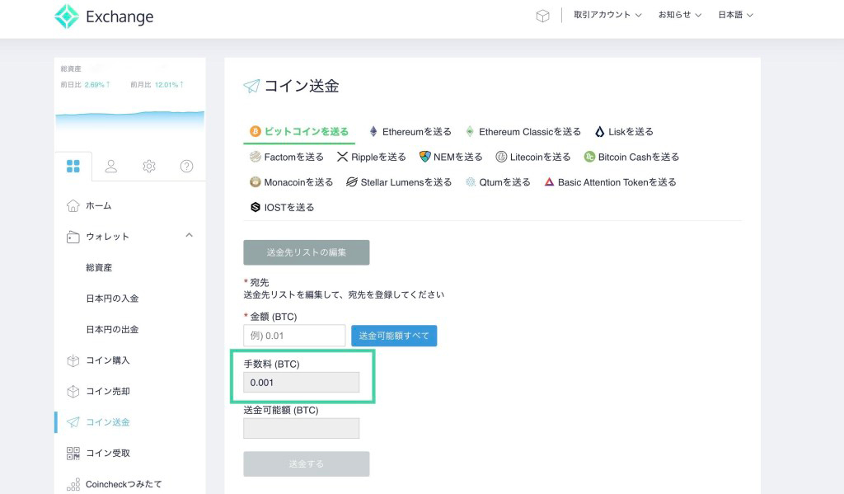The width and height of the screenshot is (844, 494).
Task: Click the Monacoin icon
Action: point(256,182)
